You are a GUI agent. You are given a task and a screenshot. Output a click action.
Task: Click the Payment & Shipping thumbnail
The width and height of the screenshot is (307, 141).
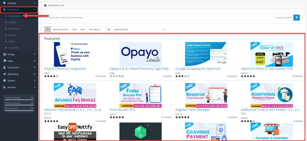click(x=272, y=132)
